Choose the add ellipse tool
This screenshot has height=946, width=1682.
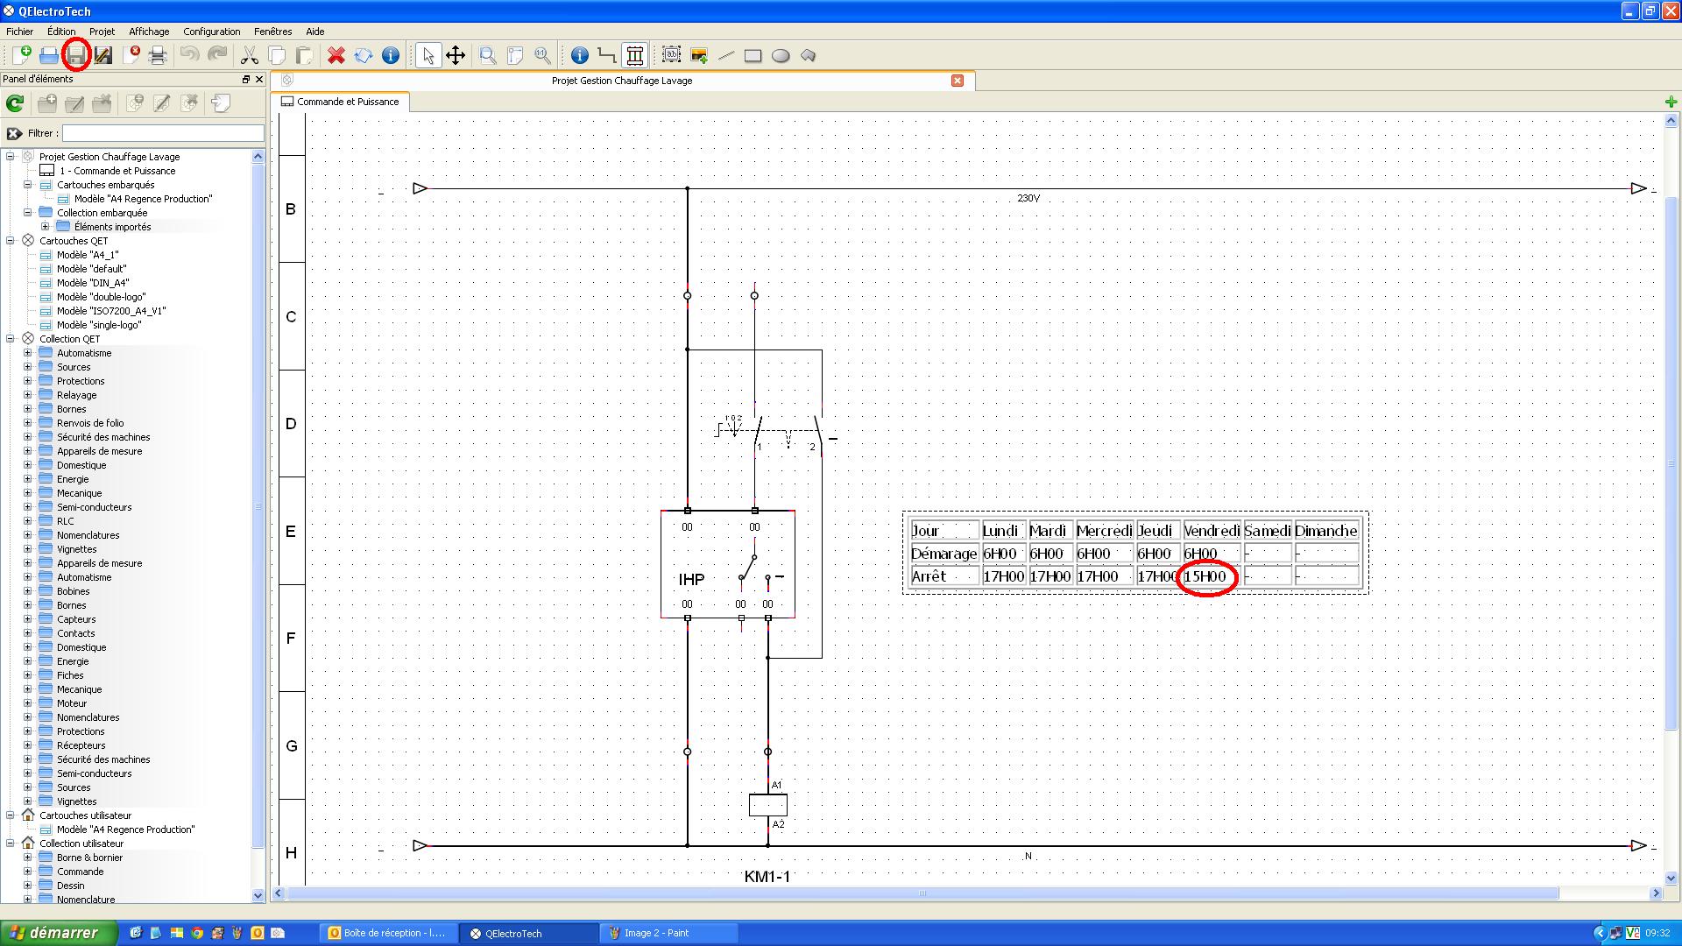[x=781, y=55]
